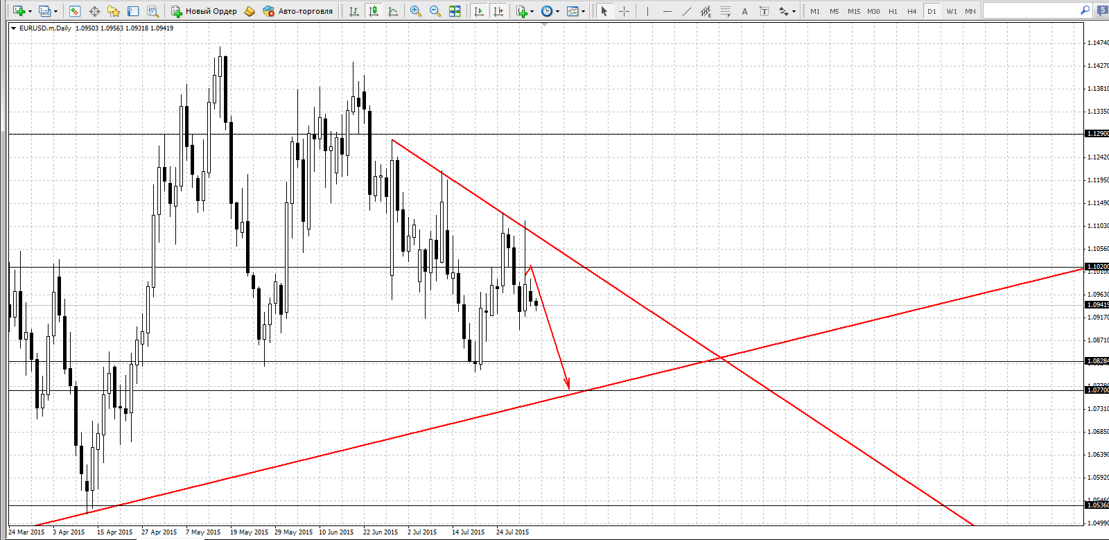Tile chart windows
Screen dimensions: 1109x540
[x=455, y=11]
